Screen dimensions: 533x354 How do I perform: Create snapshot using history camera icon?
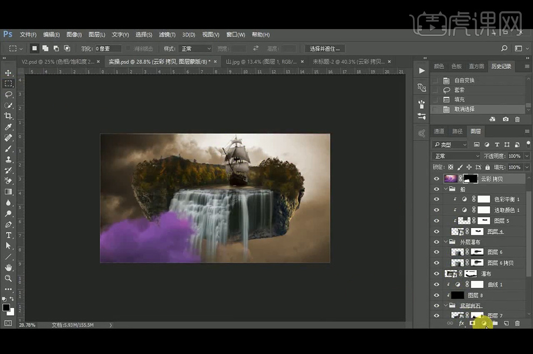506,119
